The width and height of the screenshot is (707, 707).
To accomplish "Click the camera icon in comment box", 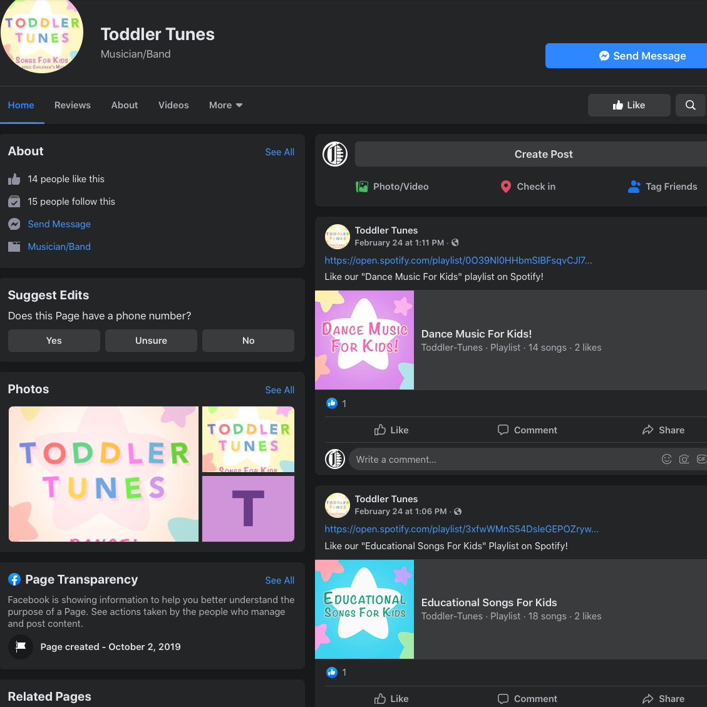I will point(684,459).
